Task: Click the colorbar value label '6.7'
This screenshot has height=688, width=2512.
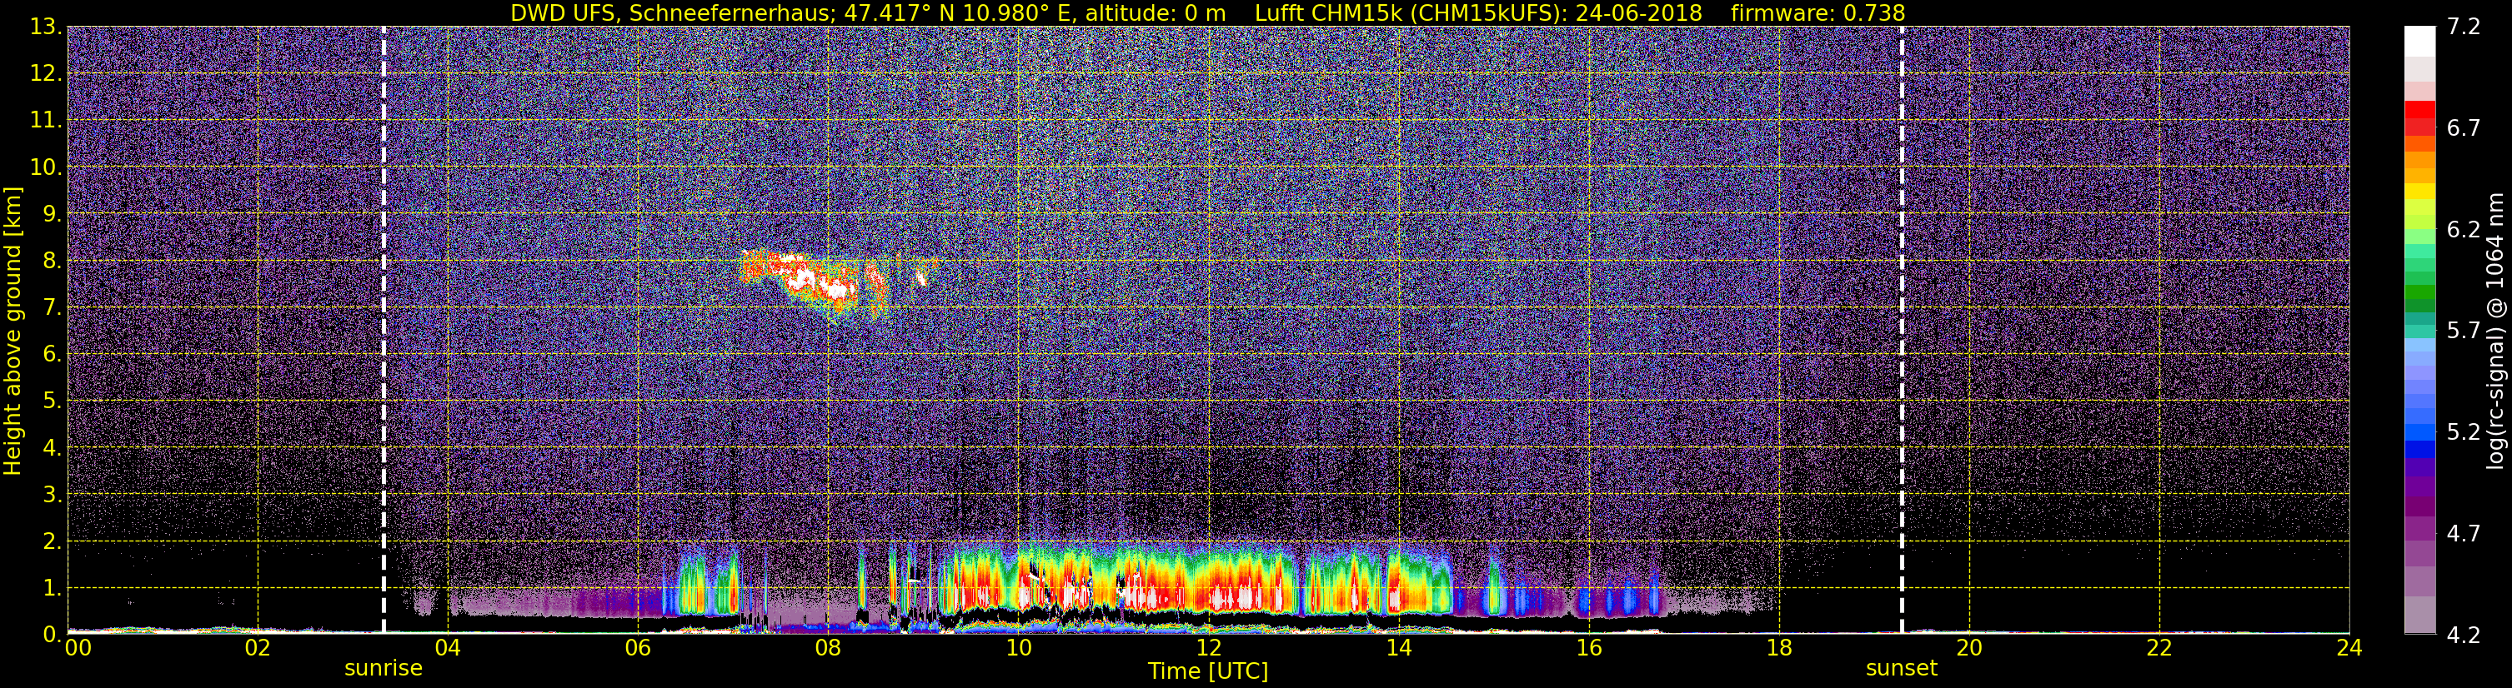Action: pos(2464,128)
